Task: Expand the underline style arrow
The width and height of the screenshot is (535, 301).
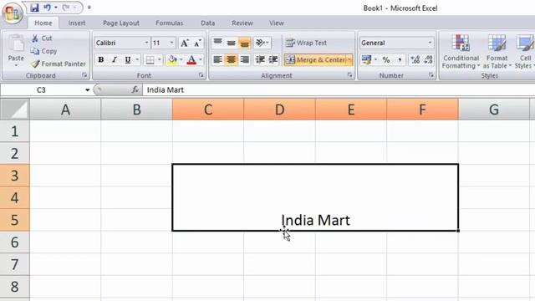Action: tap(137, 59)
